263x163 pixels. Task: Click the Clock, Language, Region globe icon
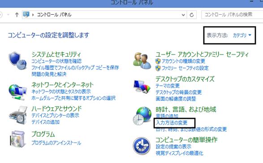click(x=142, y=116)
